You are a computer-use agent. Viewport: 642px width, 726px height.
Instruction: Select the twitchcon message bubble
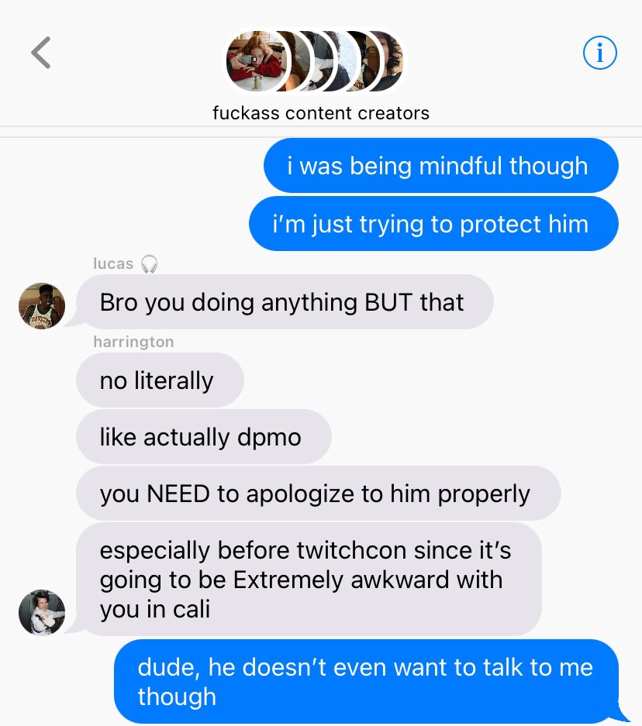[x=309, y=580]
